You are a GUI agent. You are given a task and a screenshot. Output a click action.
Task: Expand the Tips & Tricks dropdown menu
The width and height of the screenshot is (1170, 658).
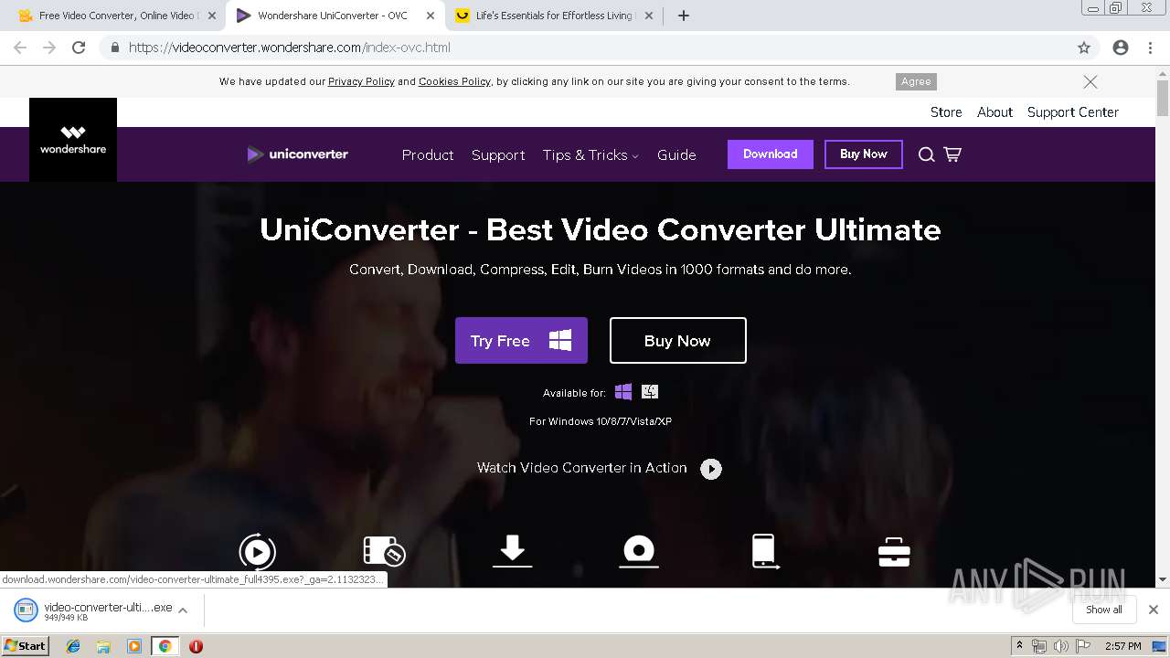(x=590, y=154)
